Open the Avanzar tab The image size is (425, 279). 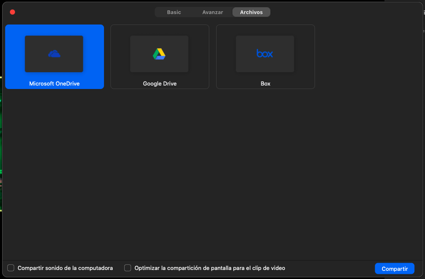click(213, 12)
